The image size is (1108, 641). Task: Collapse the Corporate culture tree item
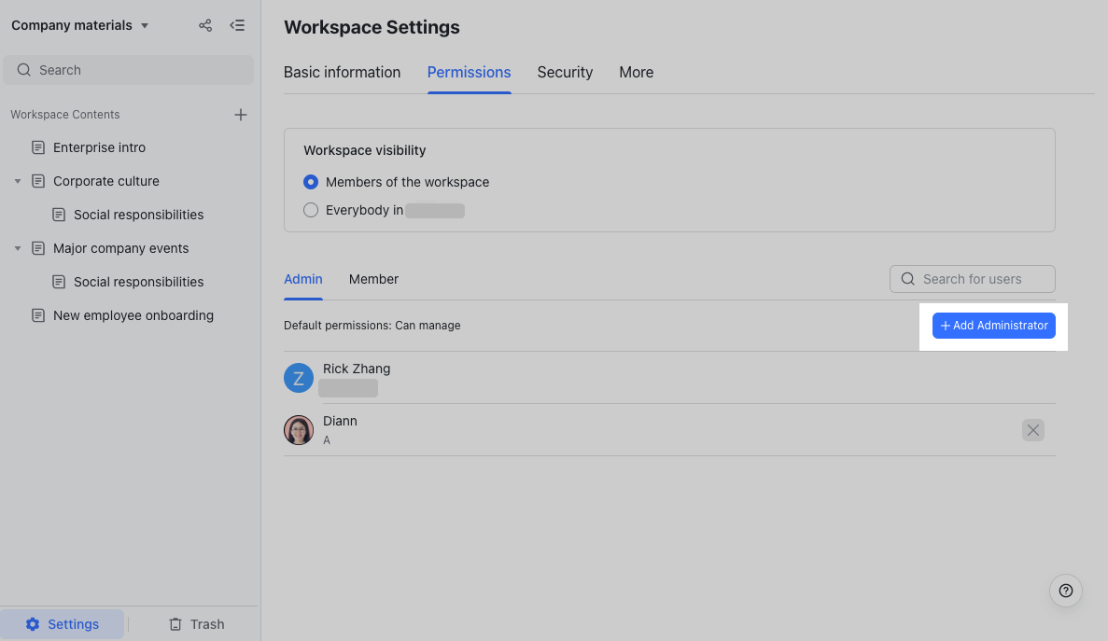(x=17, y=180)
